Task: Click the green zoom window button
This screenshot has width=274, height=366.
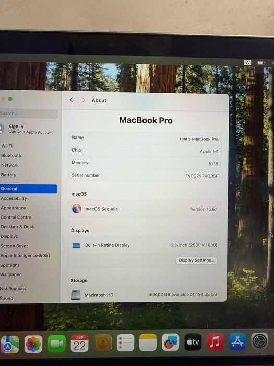Action: (x=10, y=99)
